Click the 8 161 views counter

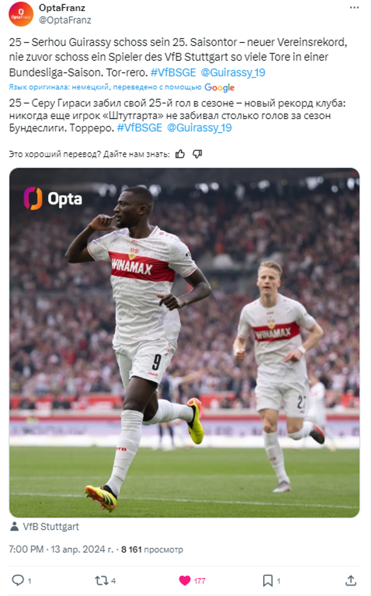point(152,549)
